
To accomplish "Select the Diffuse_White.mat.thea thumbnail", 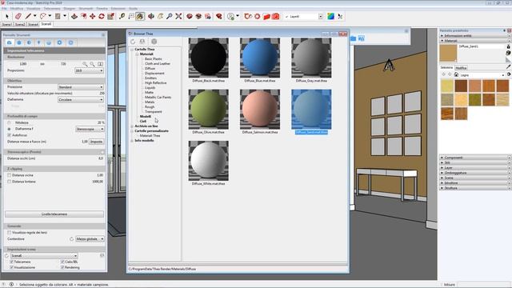I will click(x=208, y=161).
